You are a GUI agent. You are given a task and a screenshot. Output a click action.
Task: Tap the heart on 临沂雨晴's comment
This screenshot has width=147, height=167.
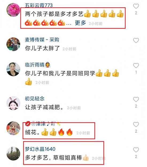(136, 65)
